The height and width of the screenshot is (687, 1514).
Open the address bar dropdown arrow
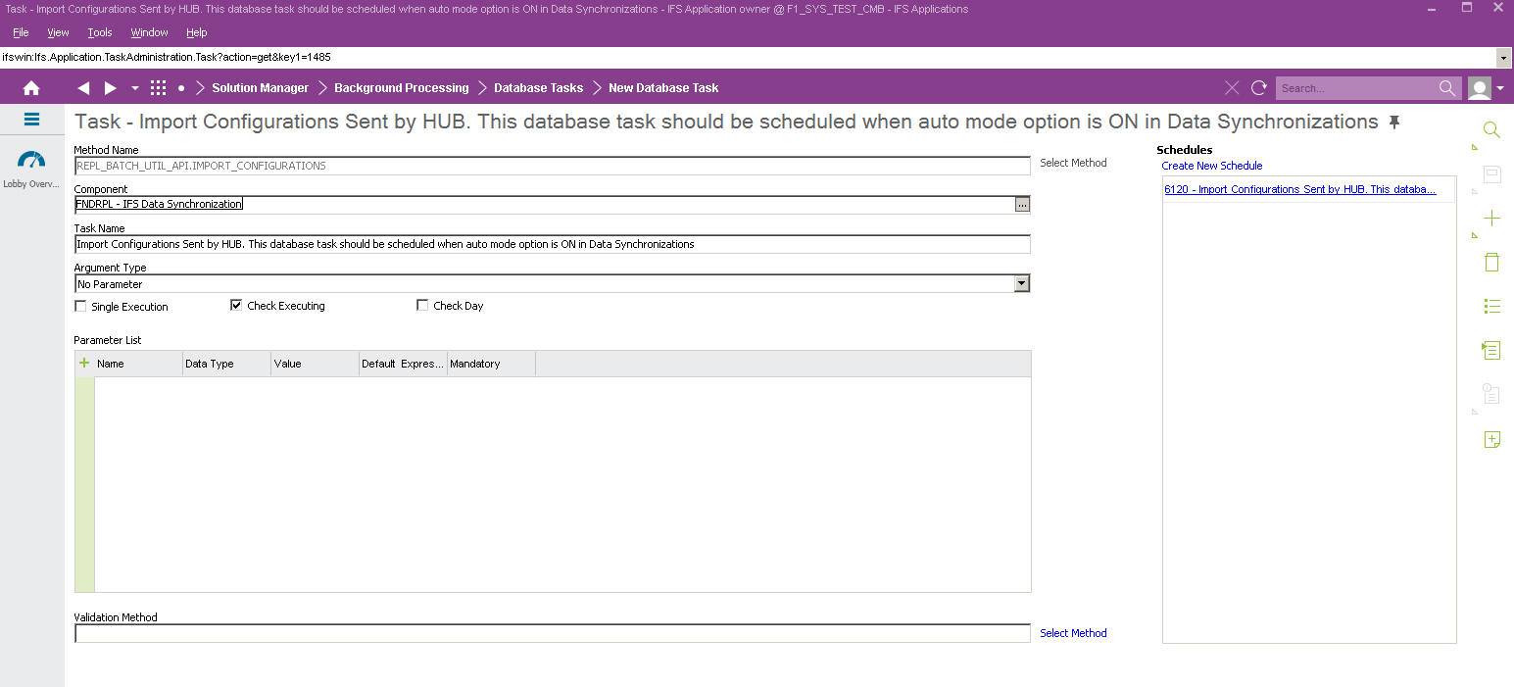click(x=1503, y=57)
